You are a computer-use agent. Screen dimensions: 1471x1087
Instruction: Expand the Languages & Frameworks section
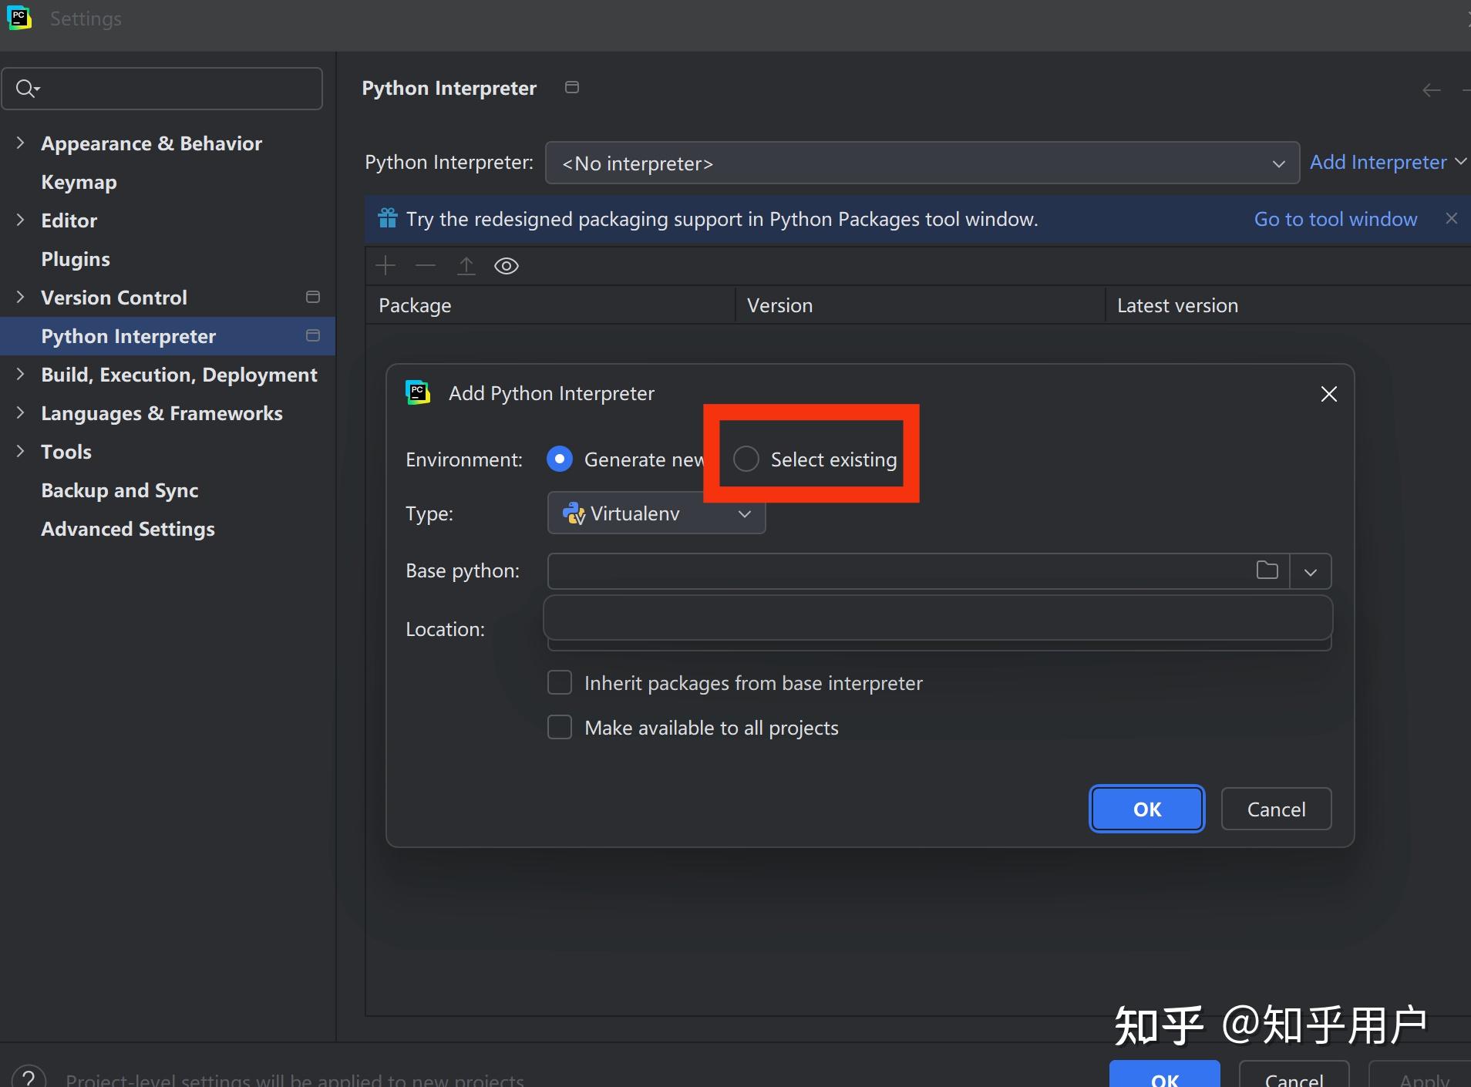[x=20, y=412]
